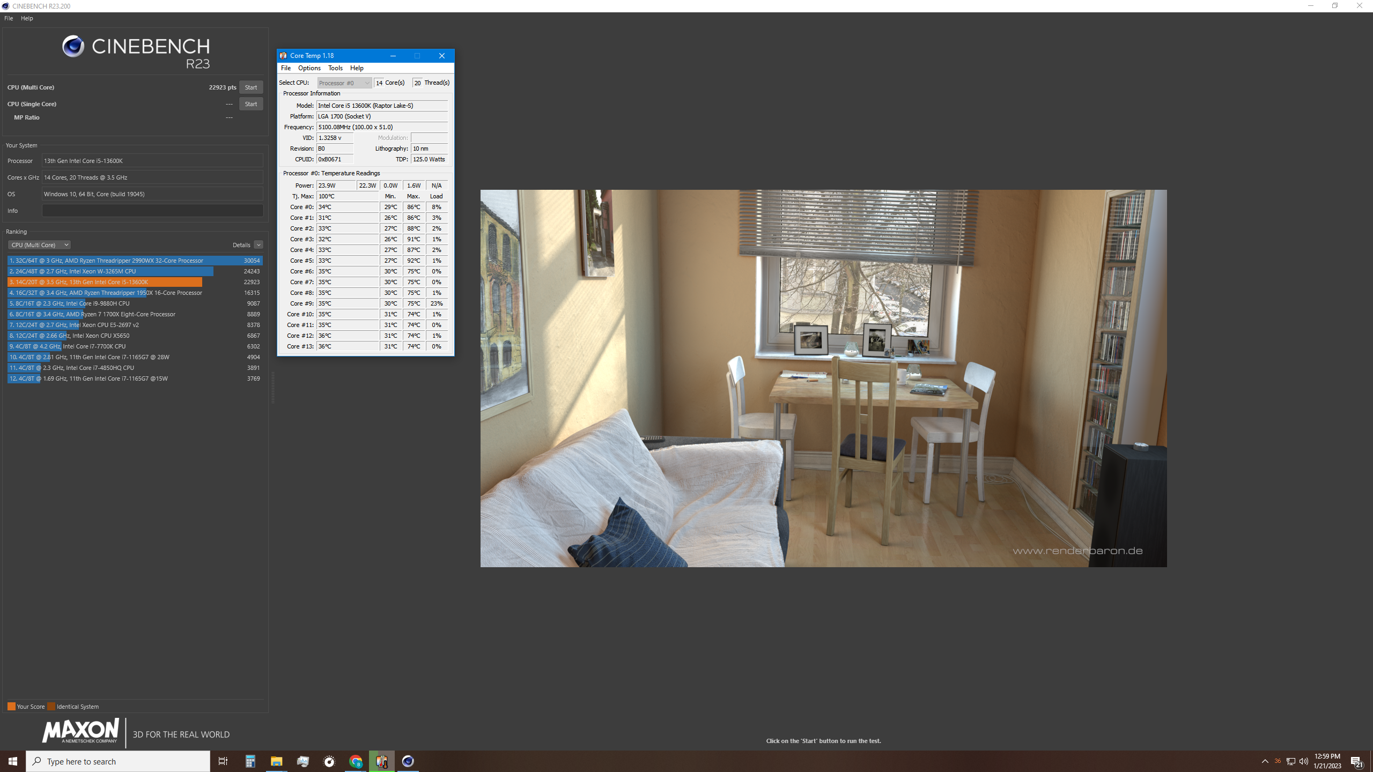Open Core Temp File menu
The width and height of the screenshot is (1373, 772).
click(286, 68)
